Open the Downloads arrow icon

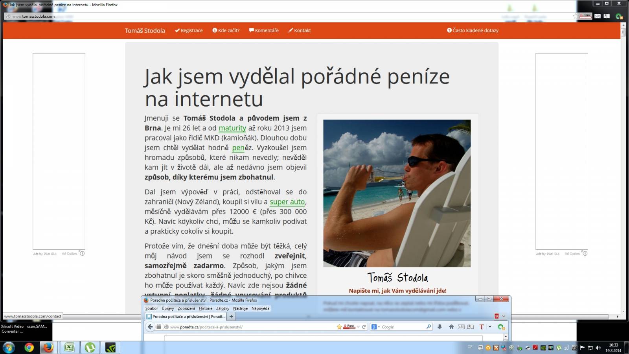[440, 327]
